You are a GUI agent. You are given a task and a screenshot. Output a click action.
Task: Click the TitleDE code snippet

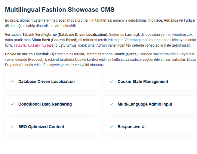[47, 46]
